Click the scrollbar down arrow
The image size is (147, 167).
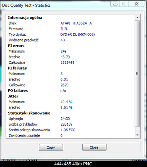point(137,135)
